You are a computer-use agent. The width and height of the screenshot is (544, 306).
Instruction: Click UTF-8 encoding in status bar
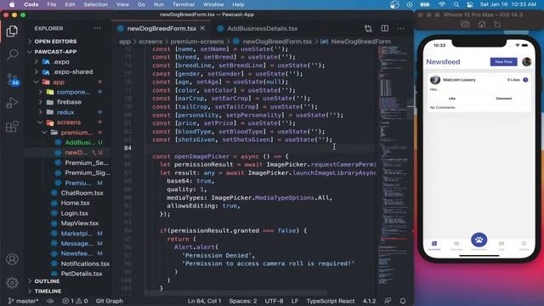pos(274,301)
